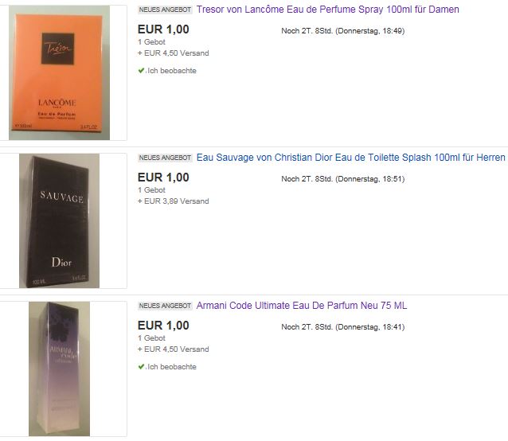
Task: Toggle green watch checkmark on Armani Code listing
Action: [x=141, y=366]
